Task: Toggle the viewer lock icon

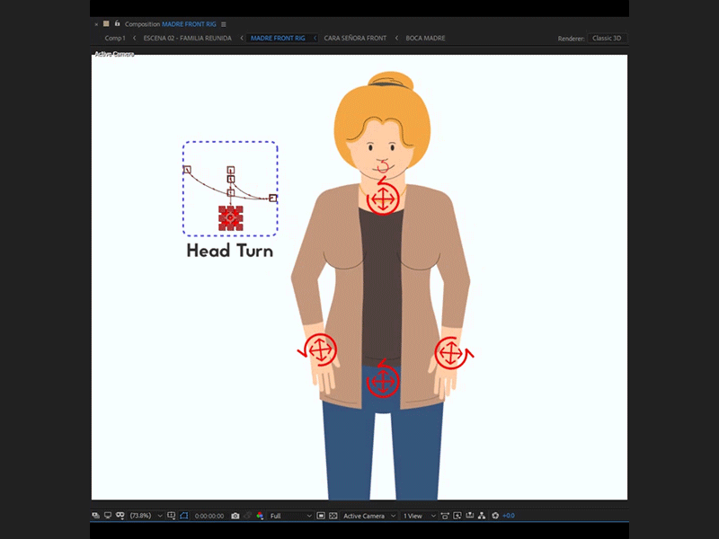Action: point(118,23)
